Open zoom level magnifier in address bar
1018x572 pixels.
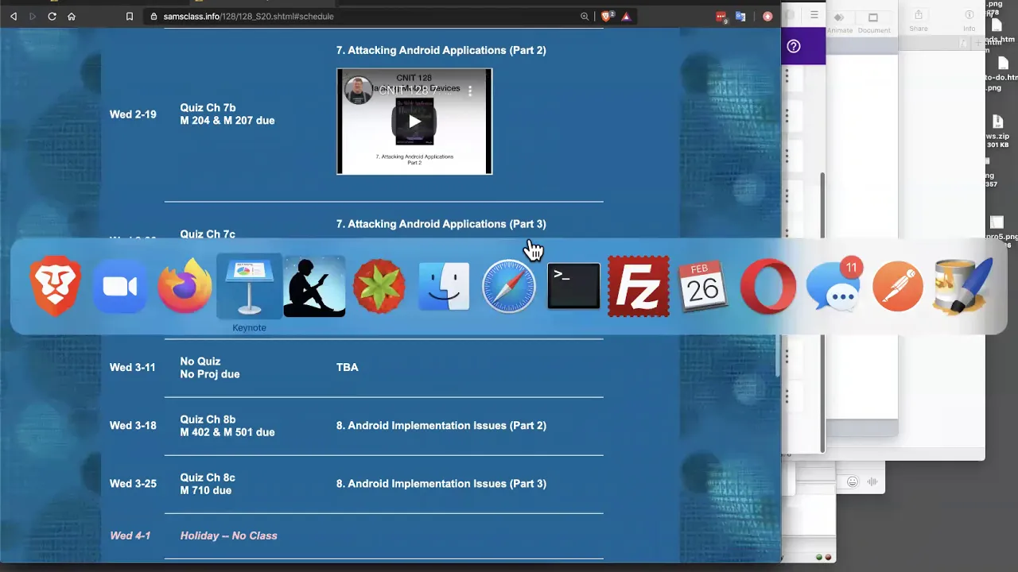(x=585, y=16)
